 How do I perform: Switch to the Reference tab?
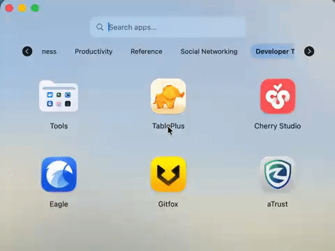[x=147, y=52]
